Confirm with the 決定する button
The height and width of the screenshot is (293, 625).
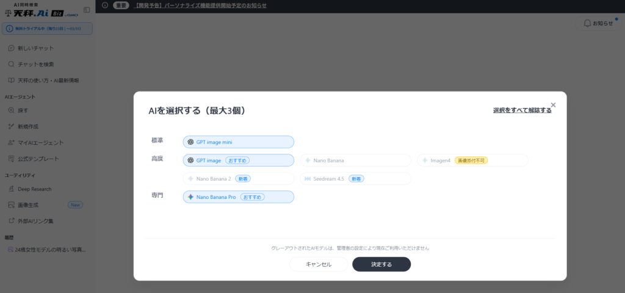pos(381,264)
